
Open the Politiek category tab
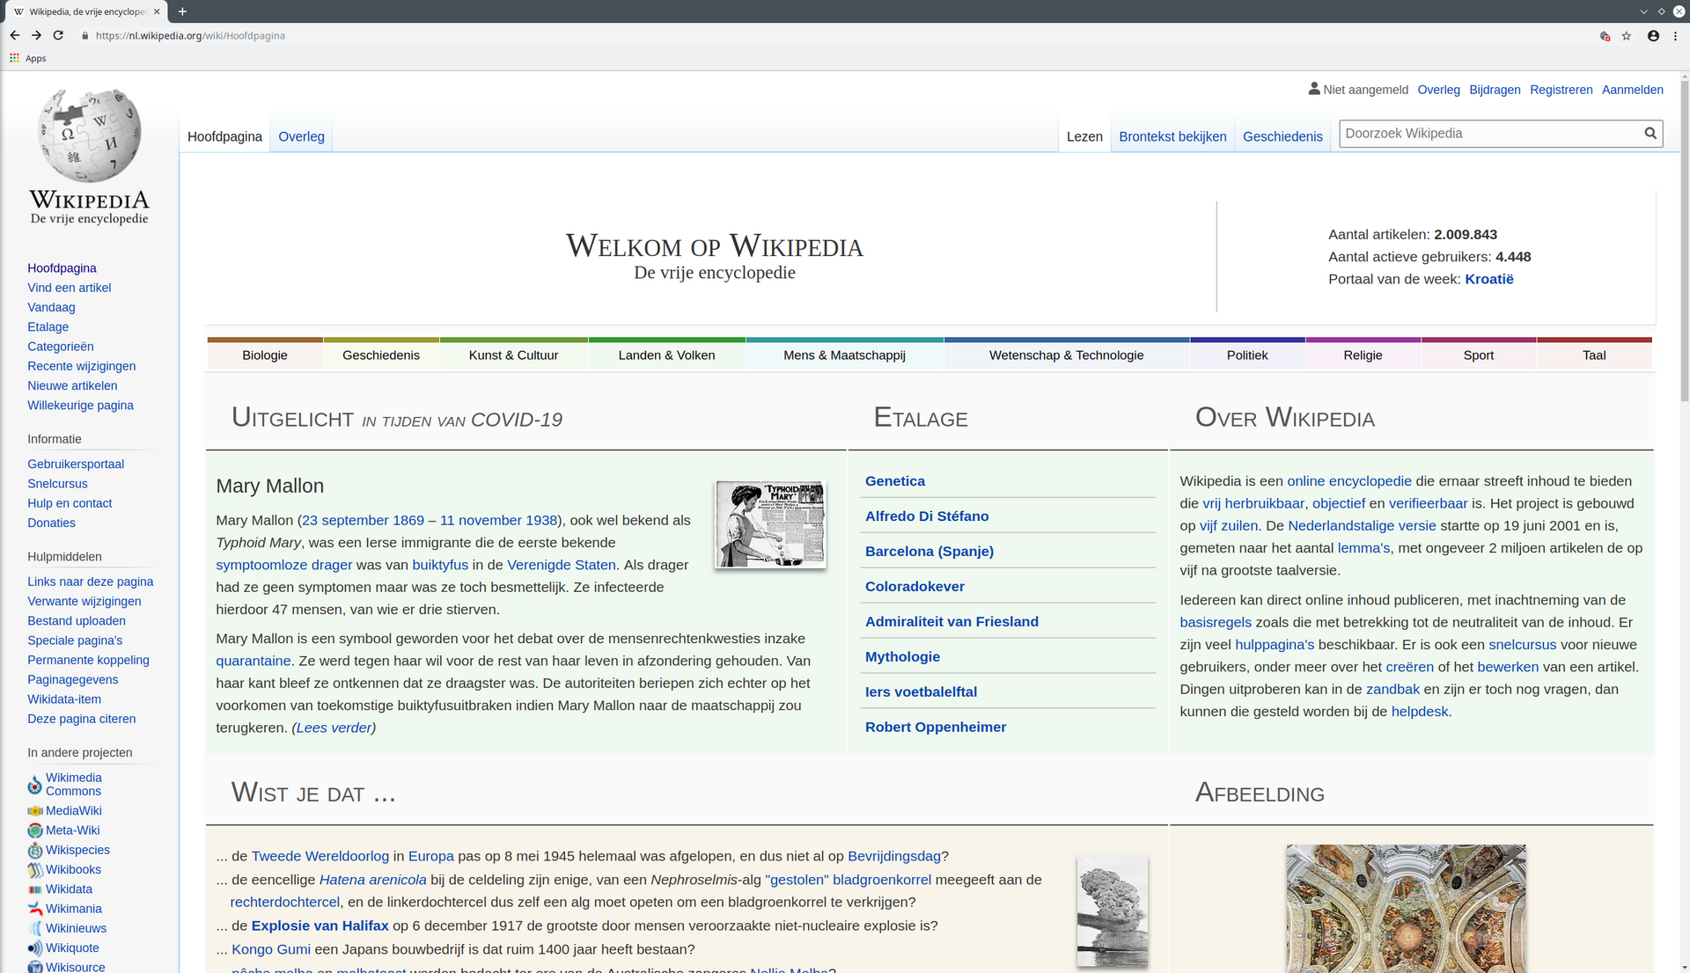[1247, 355]
